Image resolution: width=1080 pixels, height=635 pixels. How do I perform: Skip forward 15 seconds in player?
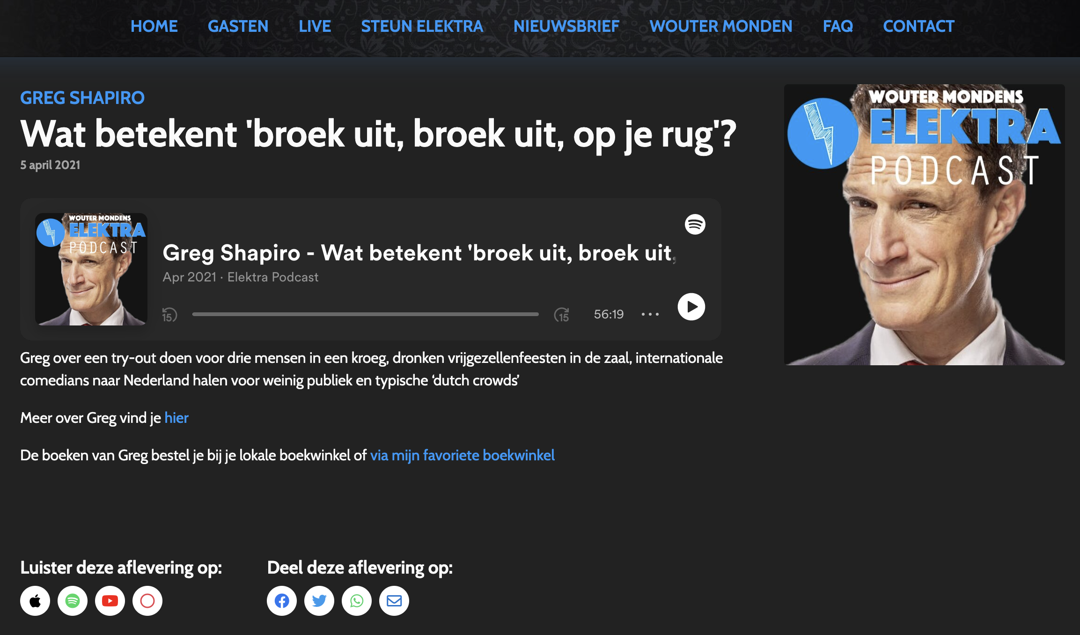(x=562, y=315)
